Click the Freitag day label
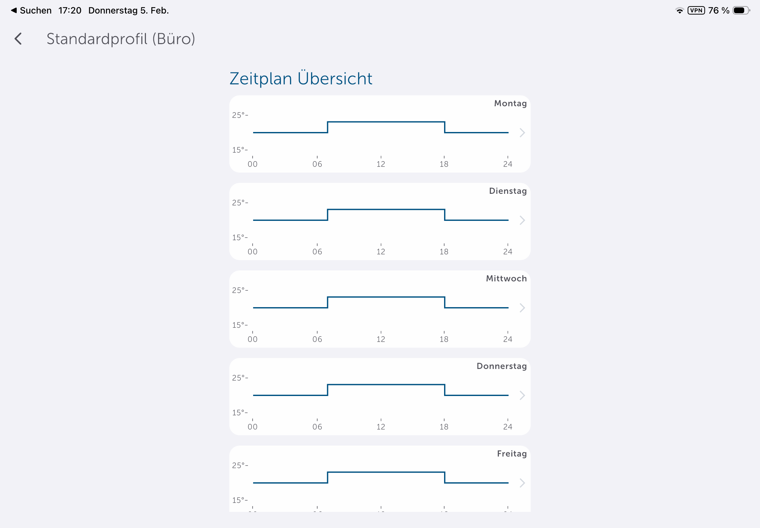This screenshot has height=528, width=760. pyautogui.click(x=511, y=454)
